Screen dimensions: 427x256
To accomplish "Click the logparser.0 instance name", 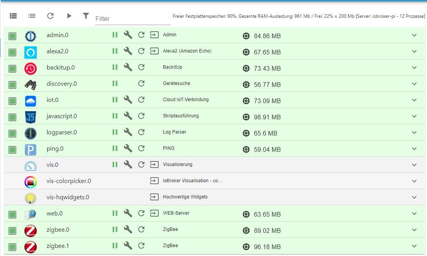I will [x=62, y=132].
